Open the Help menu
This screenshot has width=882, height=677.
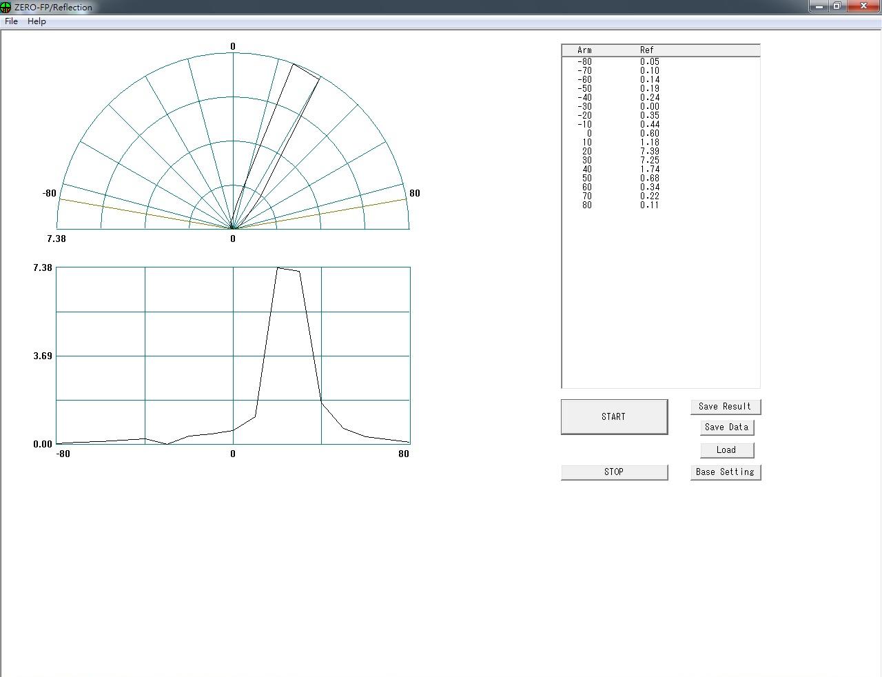click(x=37, y=21)
